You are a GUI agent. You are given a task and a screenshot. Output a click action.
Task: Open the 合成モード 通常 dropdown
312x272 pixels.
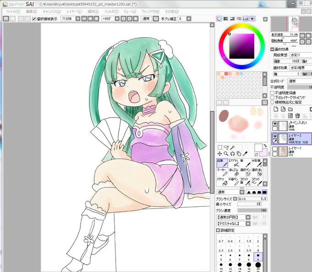[300, 81]
